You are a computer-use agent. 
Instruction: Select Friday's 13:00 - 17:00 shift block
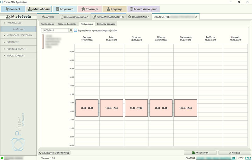point(186,108)
